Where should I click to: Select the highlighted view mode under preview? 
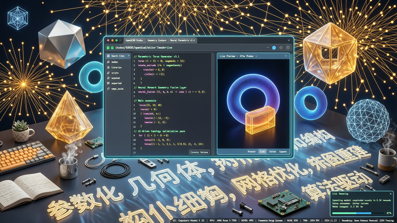click(x=262, y=152)
